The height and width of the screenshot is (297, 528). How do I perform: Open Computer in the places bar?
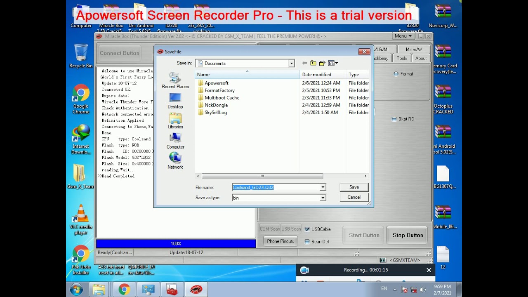click(x=175, y=141)
